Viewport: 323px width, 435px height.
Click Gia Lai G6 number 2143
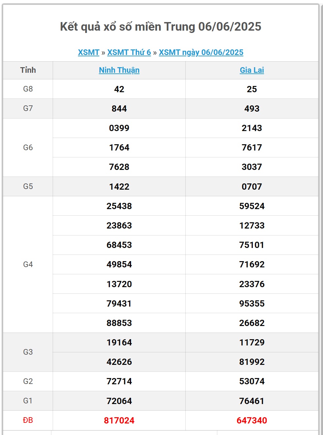tap(252, 128)
